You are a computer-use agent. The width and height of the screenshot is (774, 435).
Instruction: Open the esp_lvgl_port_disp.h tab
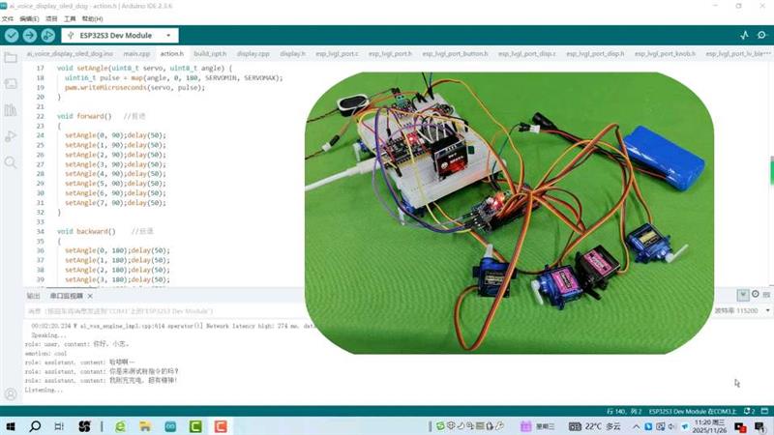tap(595, 53)
